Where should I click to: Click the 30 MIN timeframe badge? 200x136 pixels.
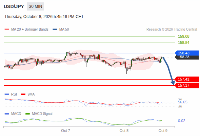(36, 6)
